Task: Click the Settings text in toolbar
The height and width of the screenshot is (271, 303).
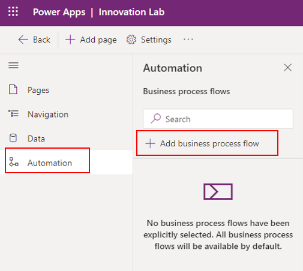Action: pyautogui.click(x=156, y=40)
